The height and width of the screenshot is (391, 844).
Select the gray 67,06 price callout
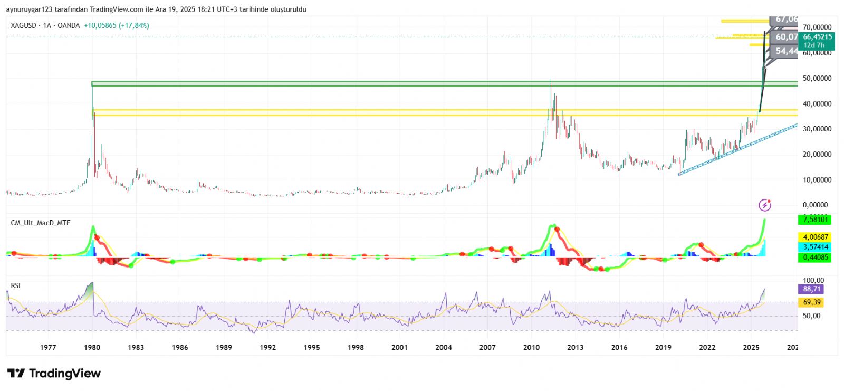tap(785, 20)
